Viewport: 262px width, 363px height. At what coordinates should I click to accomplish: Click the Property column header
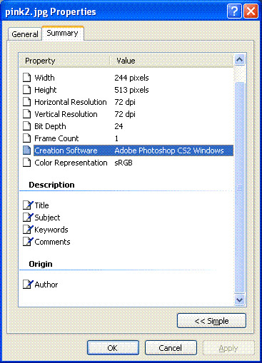[64, 61]
